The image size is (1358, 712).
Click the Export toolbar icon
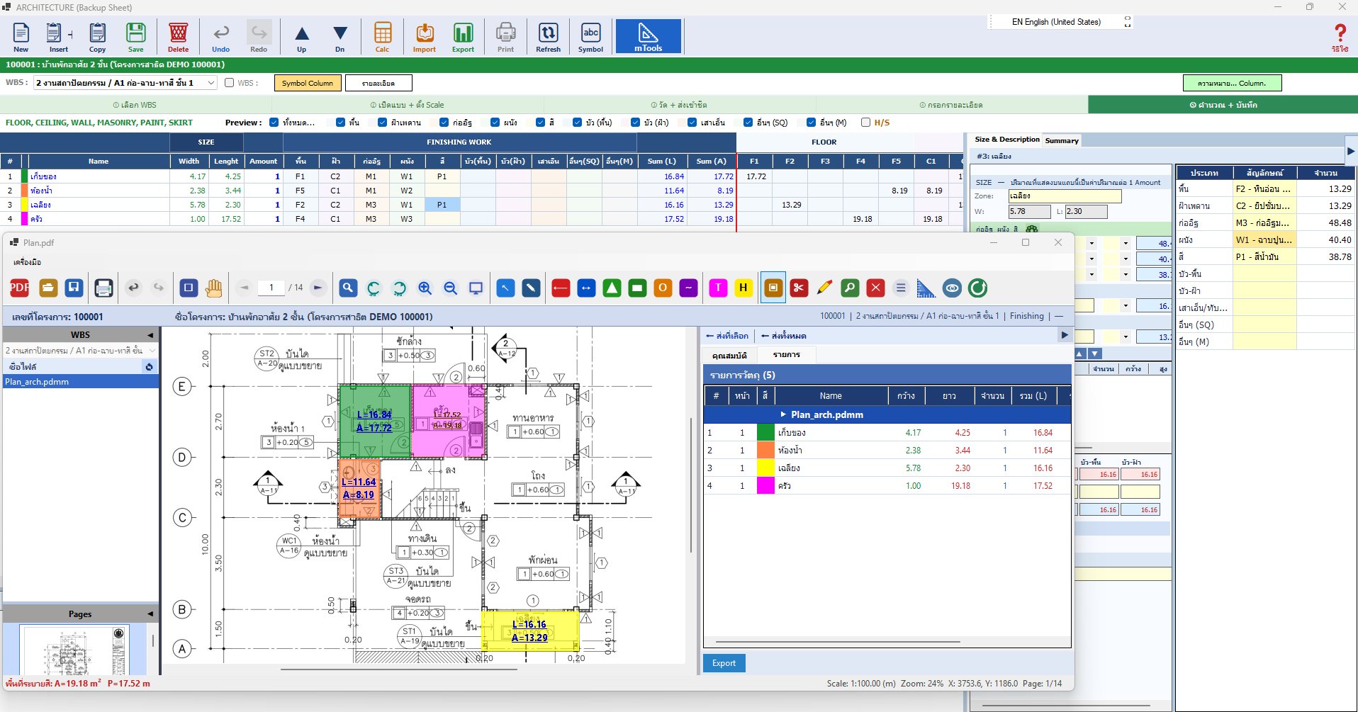coord(463,37)
